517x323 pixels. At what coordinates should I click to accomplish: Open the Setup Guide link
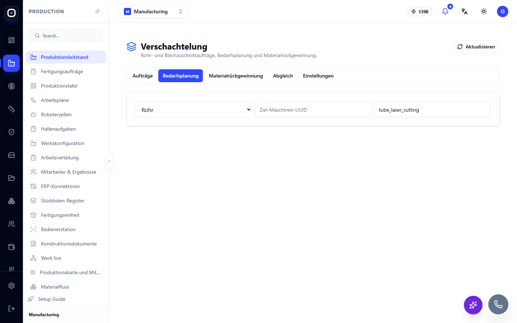point(52,299)
